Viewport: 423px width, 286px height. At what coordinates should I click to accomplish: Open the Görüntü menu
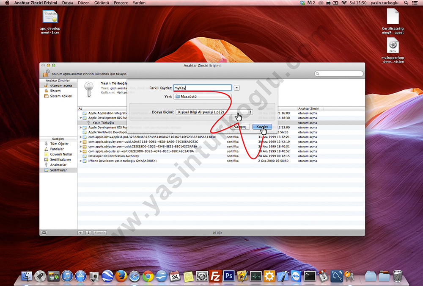[102, 3]
